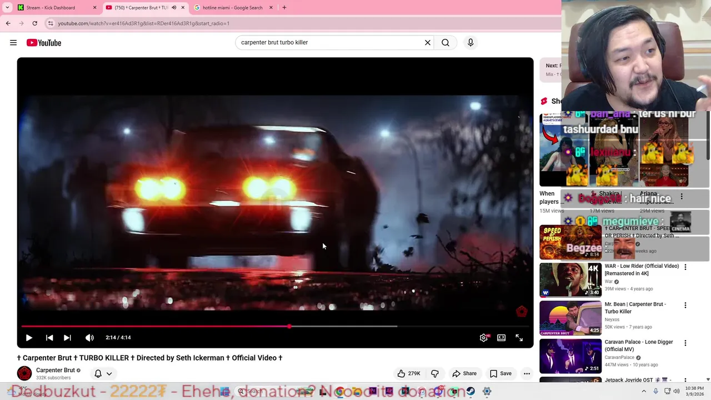View site information icon in address bar
This screenshot has width=711, height=400.
51,23
